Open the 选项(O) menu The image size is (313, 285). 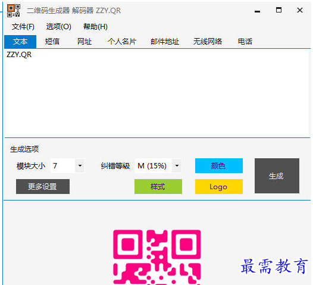[59, 27]
